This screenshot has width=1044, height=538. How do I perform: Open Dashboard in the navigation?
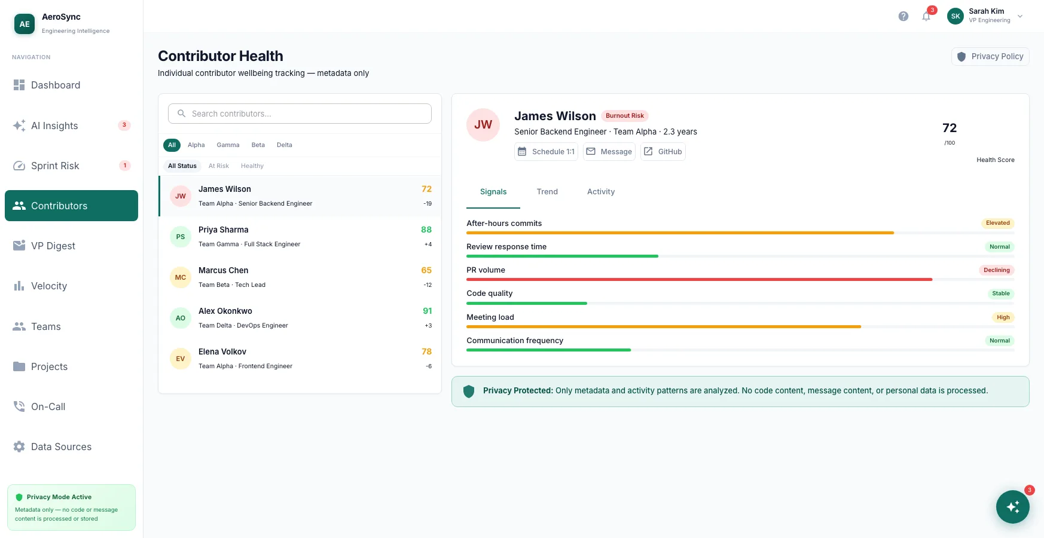click(x=71, y=85)
